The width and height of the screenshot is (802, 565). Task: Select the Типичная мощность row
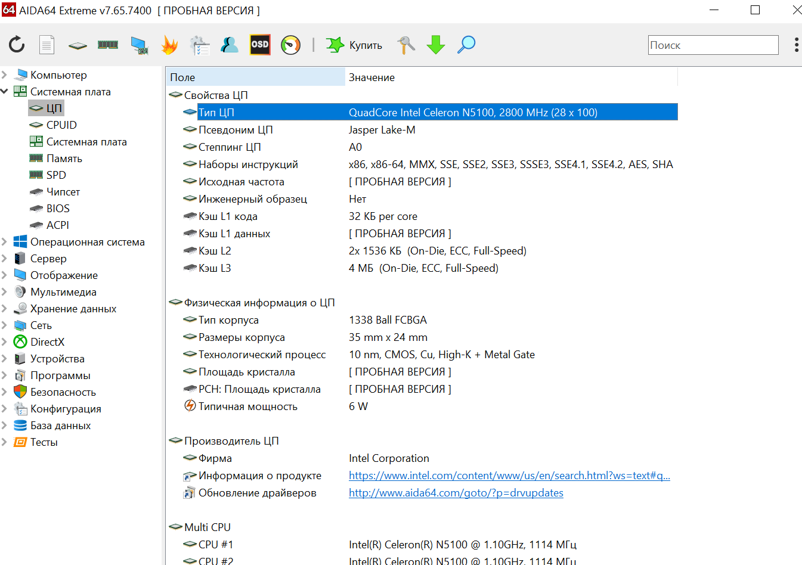(429, 406)
